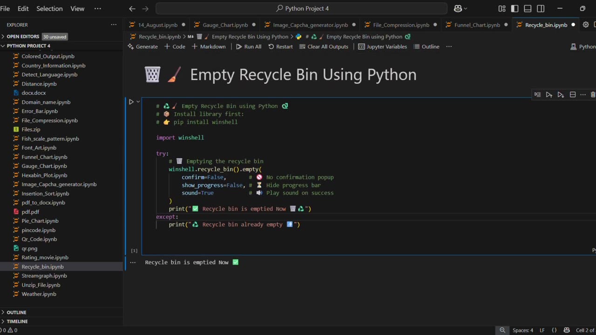Open Copilot chat icon in title bar

click(x=458, y=8)
